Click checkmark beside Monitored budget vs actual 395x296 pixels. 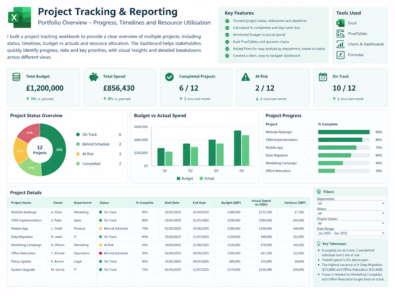(x=227, y=35)
